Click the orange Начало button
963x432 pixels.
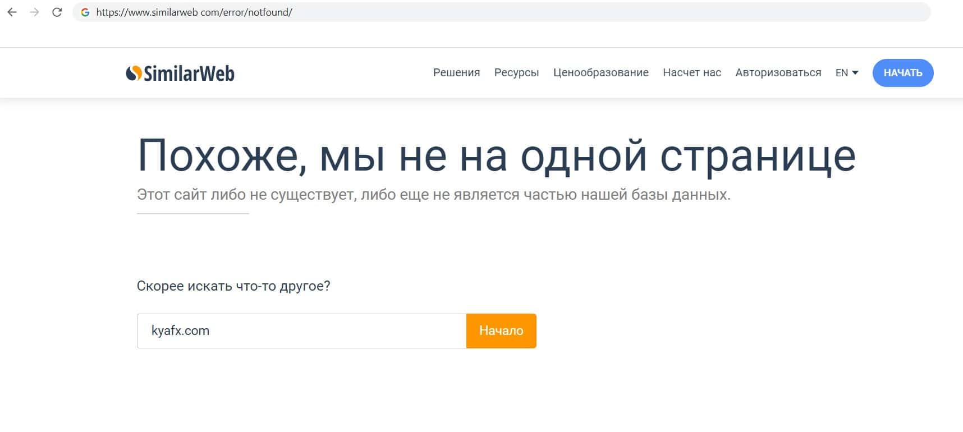click(x=501, y=331)
